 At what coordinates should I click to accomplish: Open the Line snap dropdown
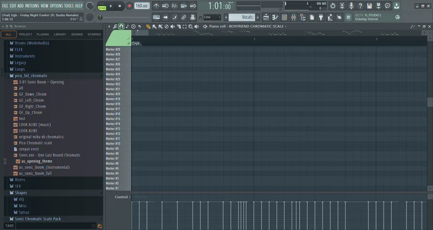212,17
